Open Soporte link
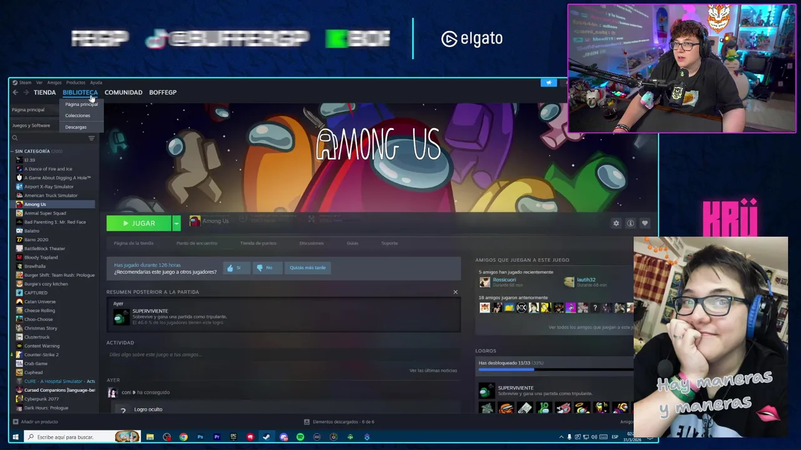Image resolution: width=801 pixels, height=450 pixels. tap(389, 243)
